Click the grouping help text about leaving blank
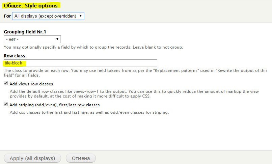The image size is (272, 164). [93, 47]
